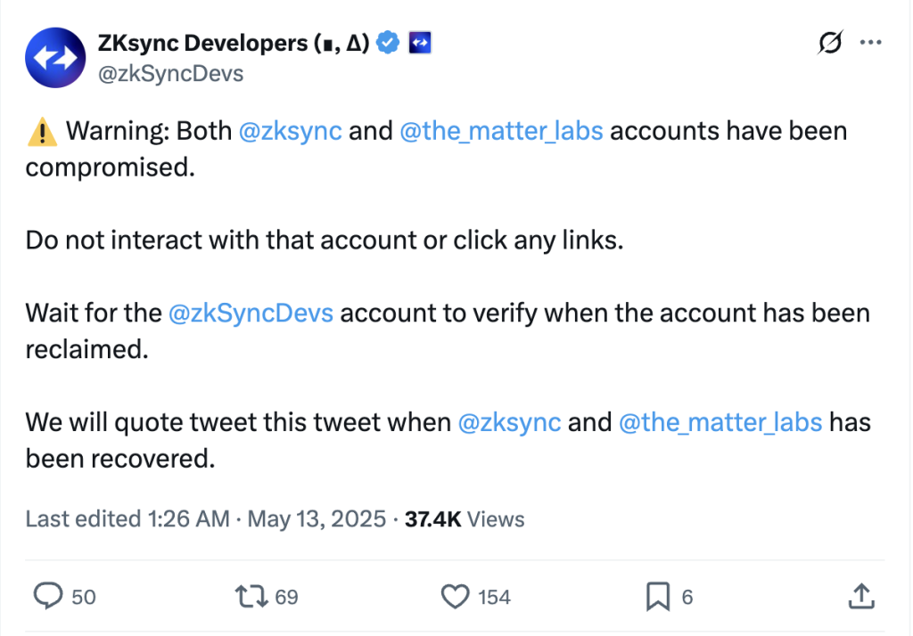Like the tweet with the heart icon
This screenshot has height=636, width=913.
pos(456,596)
